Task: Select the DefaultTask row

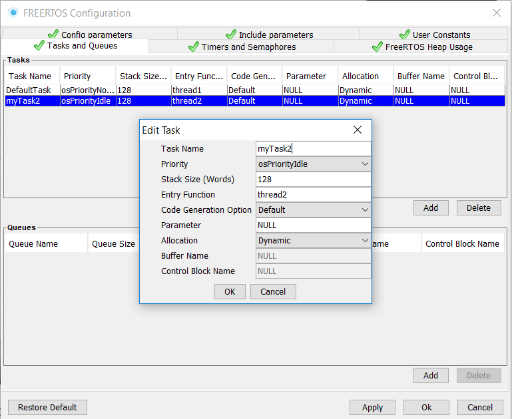Action: pyautogui.click(x=255, y=90)
